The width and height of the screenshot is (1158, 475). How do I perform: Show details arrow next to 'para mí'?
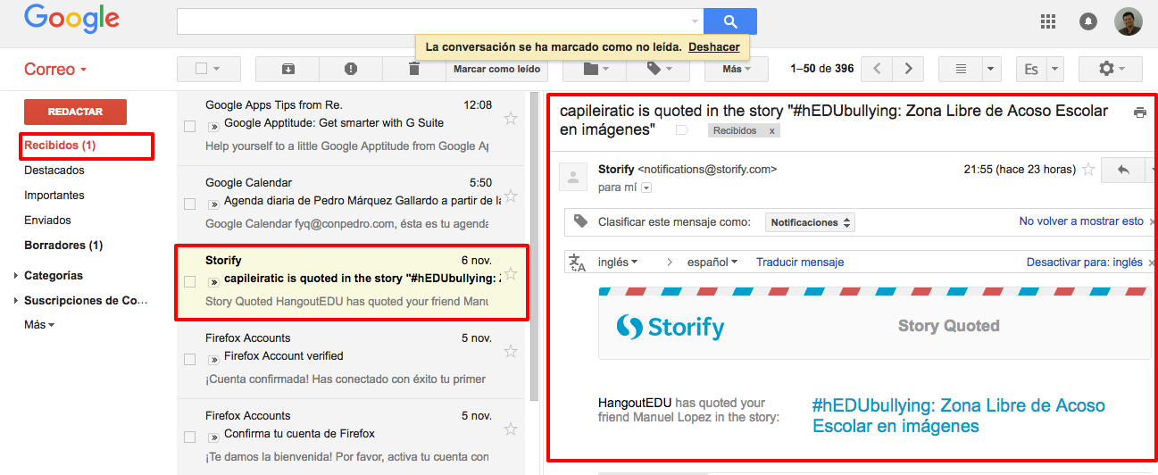click(x=646, y=187)
